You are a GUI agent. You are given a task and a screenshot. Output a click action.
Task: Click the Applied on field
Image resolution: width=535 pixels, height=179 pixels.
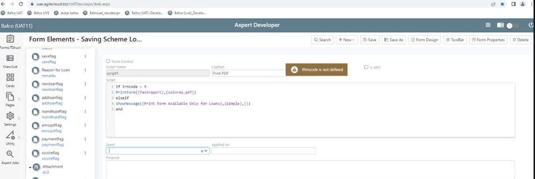[263, 151]
